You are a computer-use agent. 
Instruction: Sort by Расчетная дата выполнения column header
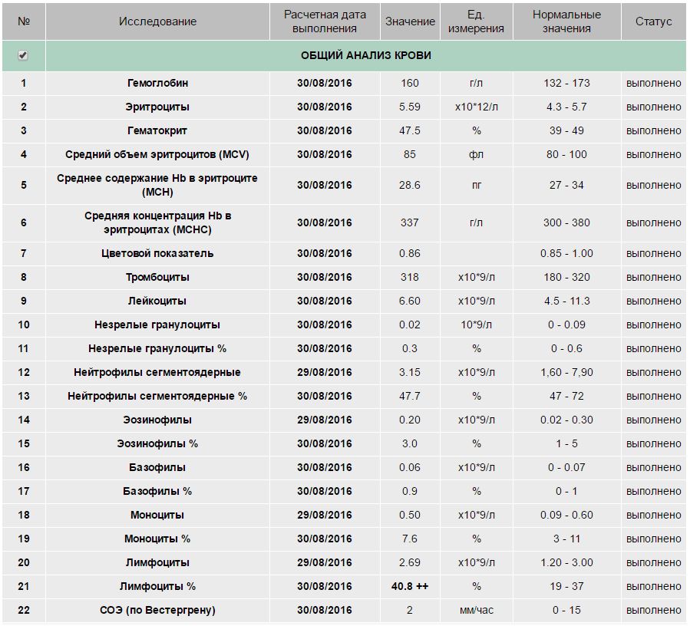click(x=325, y=21)
